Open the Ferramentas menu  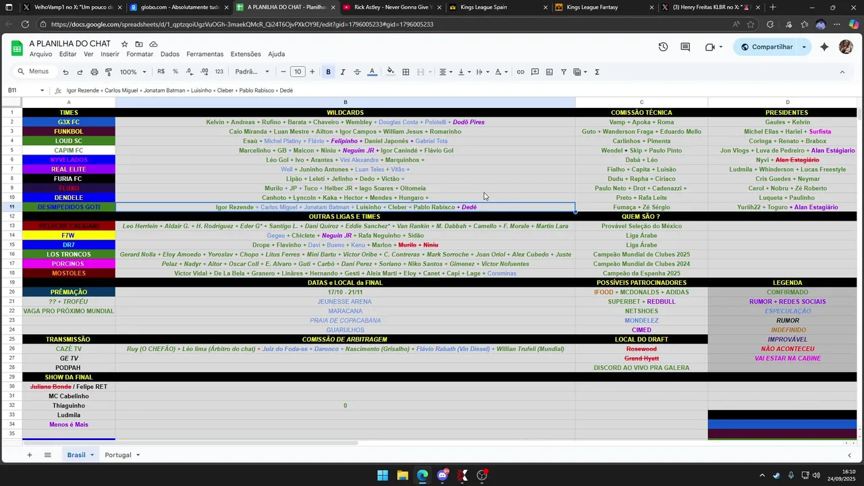pyautogui.click(x=205, y=54)
